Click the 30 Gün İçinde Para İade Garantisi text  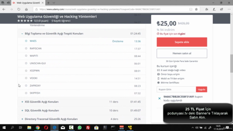182,61
